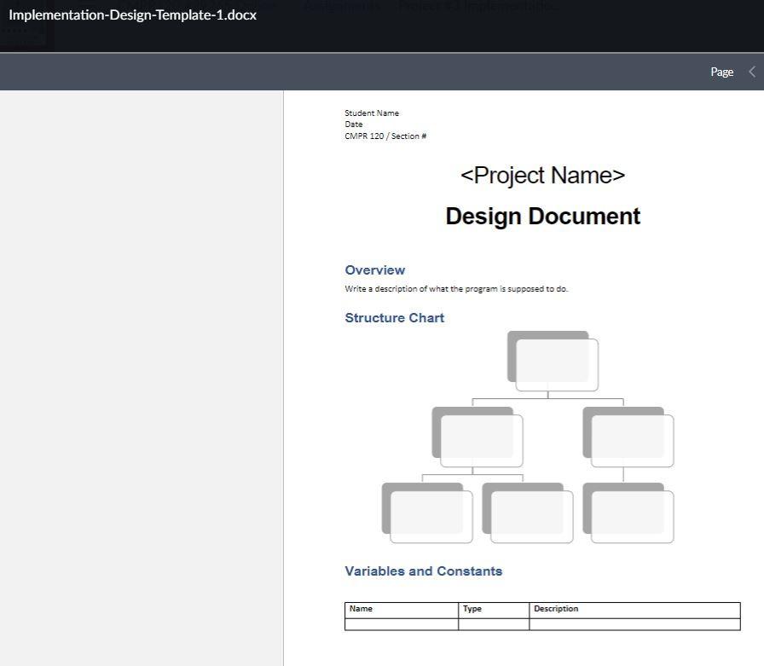Click the Description column header cell
764x666 pixels.
pyautogui.click(x=555, y=608)
